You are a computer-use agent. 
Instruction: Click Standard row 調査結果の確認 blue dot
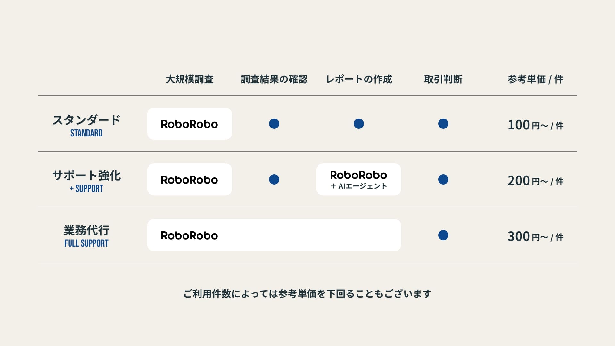[274, 124]
